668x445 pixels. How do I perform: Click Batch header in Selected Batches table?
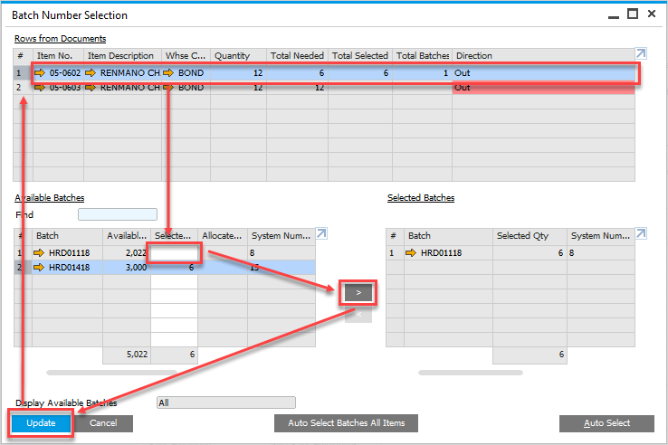coord(448,236)
